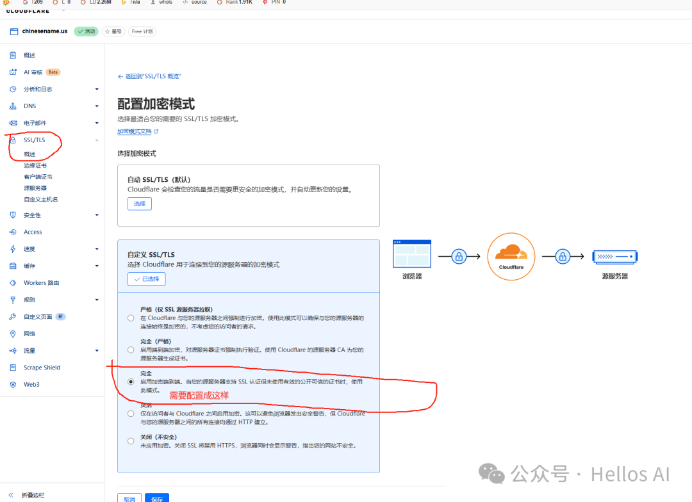The image size is (692, 502).
Task: Click the Scrape Shield sidebar icon
Action: [x=13, y=367]
